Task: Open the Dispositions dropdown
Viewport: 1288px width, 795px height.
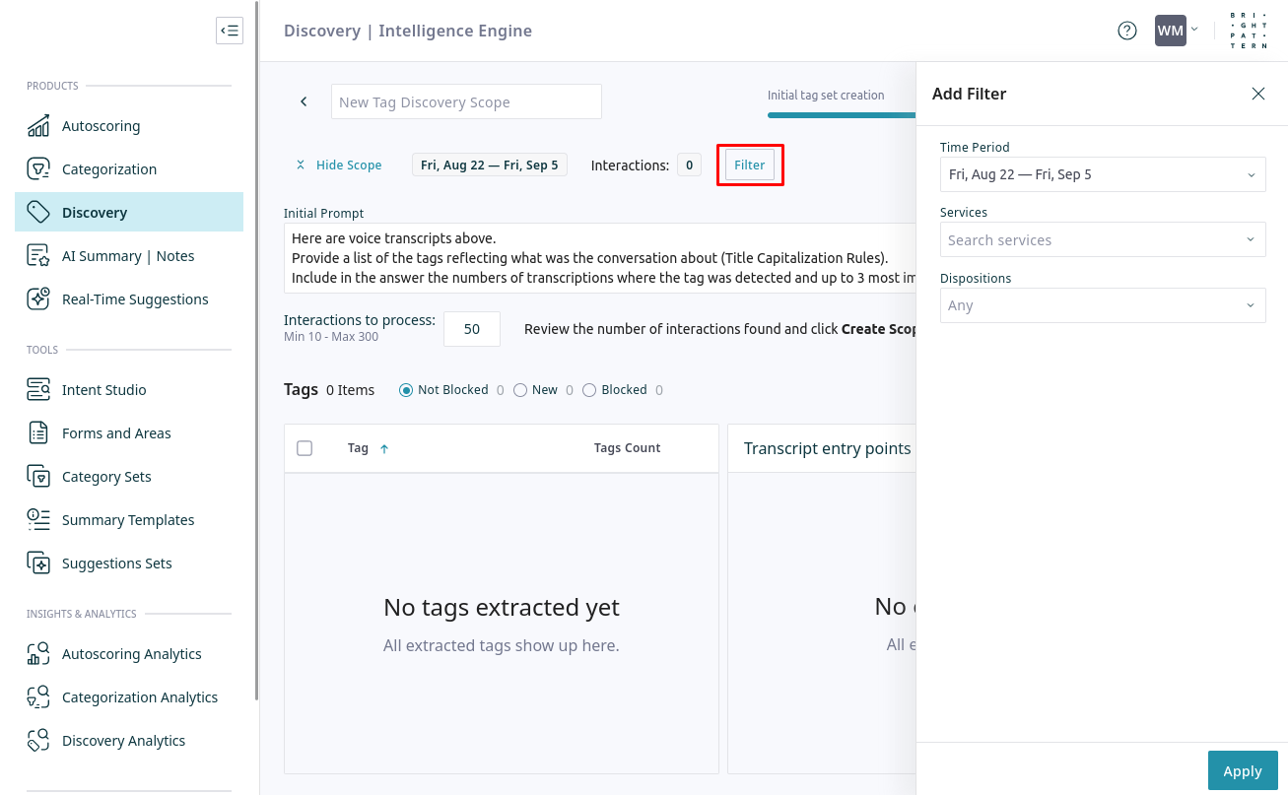Action: (x=1103, y=305)
